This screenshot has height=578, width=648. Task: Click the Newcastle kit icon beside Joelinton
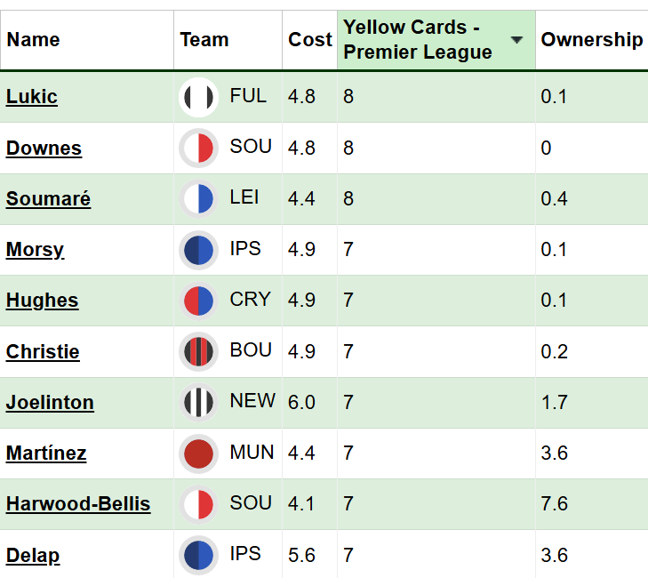[x=198, y=402]
